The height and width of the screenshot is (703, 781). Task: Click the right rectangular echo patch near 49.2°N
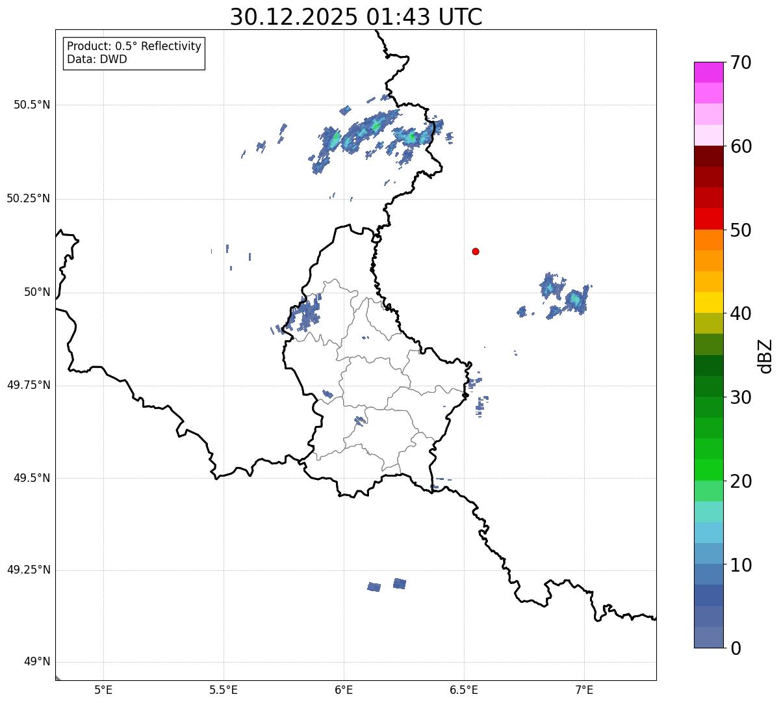(x=400, y=583)
